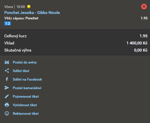Click the arena icon beside Poslat do arény
150x123 pixels.
coord(7,62)
